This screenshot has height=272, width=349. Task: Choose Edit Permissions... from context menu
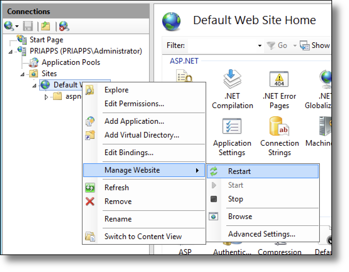(144, 103)
